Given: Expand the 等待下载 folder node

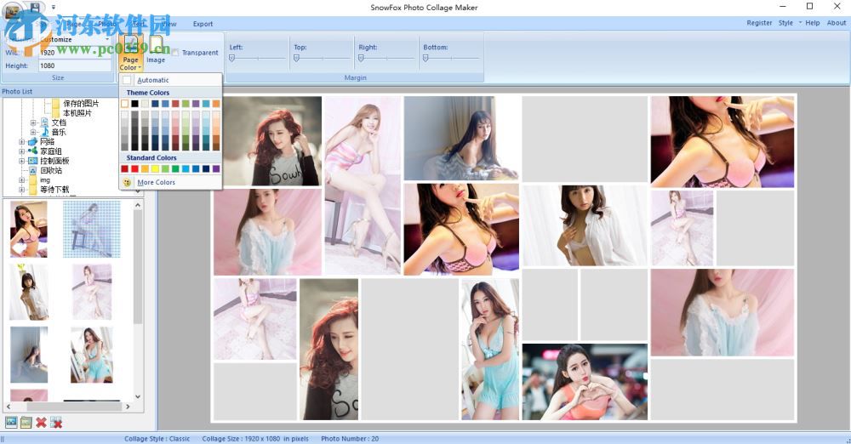Looking at the screenshot, I should click(22, 190).
